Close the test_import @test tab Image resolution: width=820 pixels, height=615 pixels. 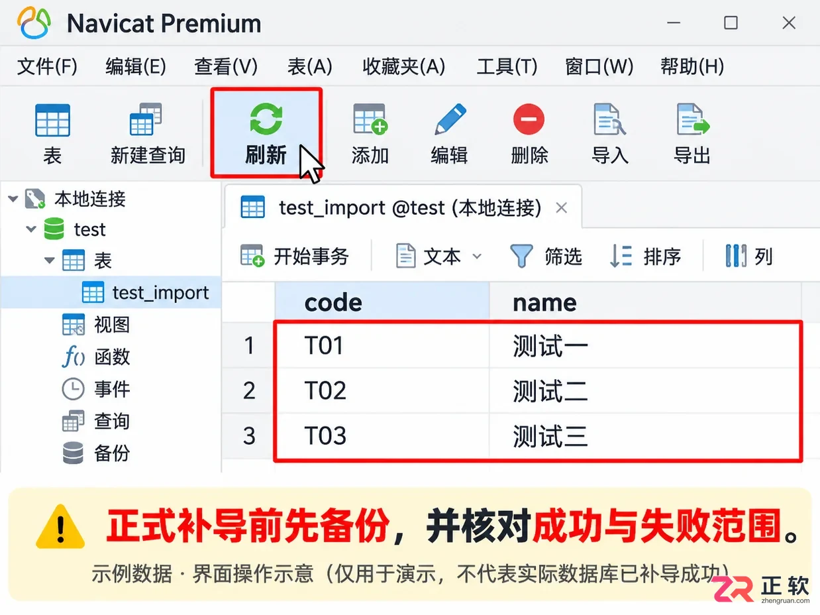pyautogui.click(x=561, y=208)
